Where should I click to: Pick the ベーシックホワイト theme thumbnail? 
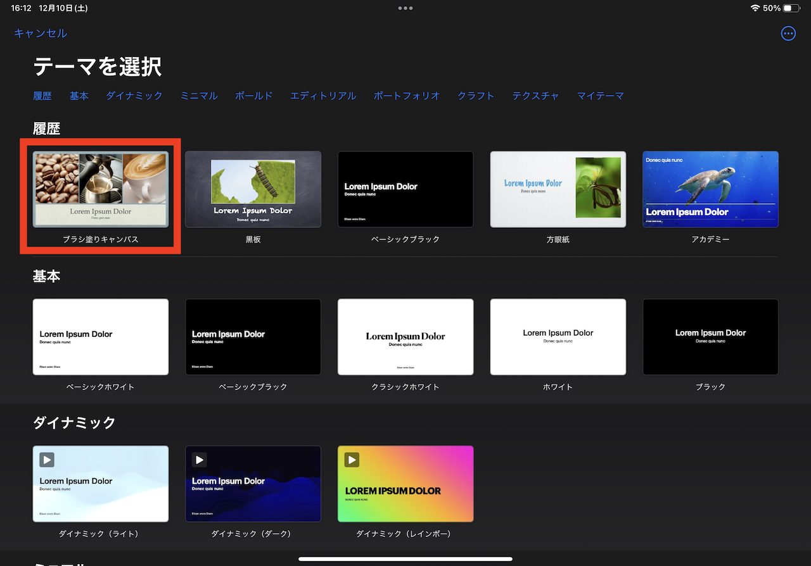click(x=101, y=337)
